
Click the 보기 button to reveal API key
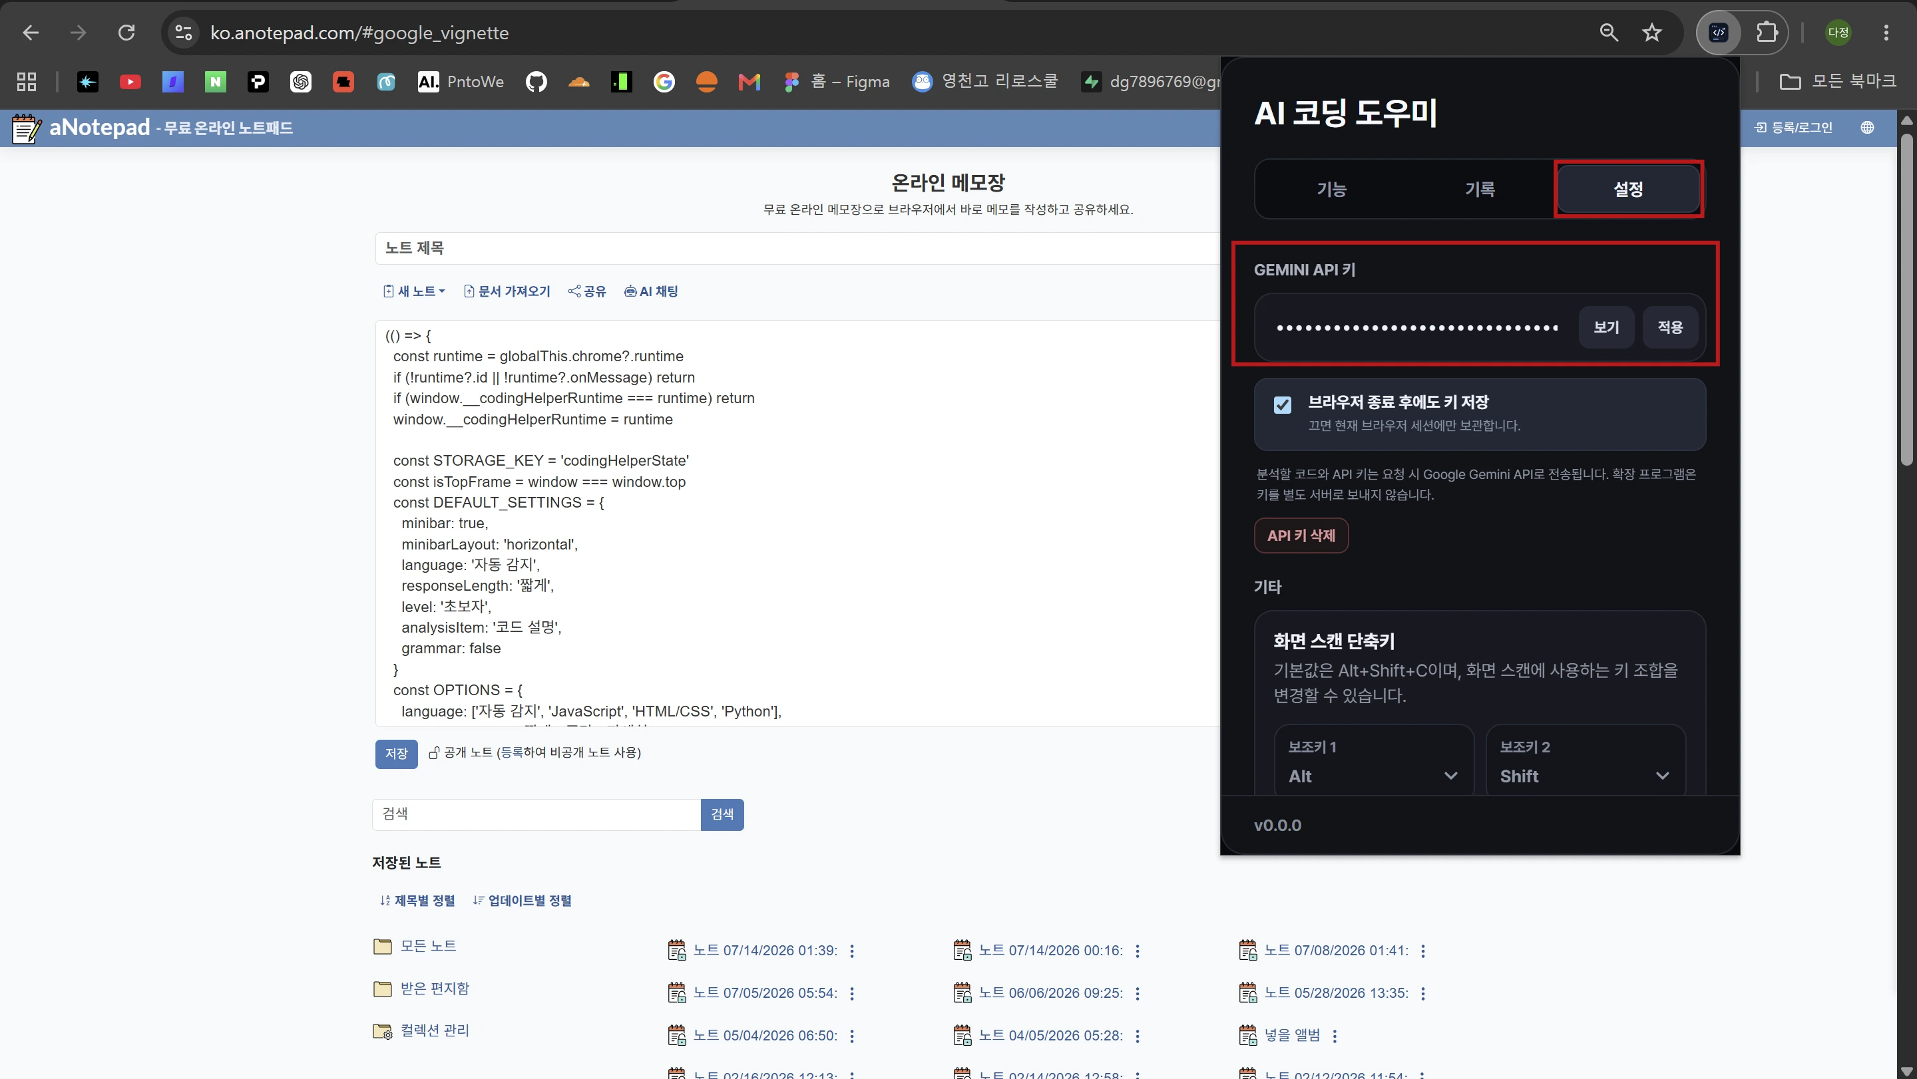[x=1606, y=327]
